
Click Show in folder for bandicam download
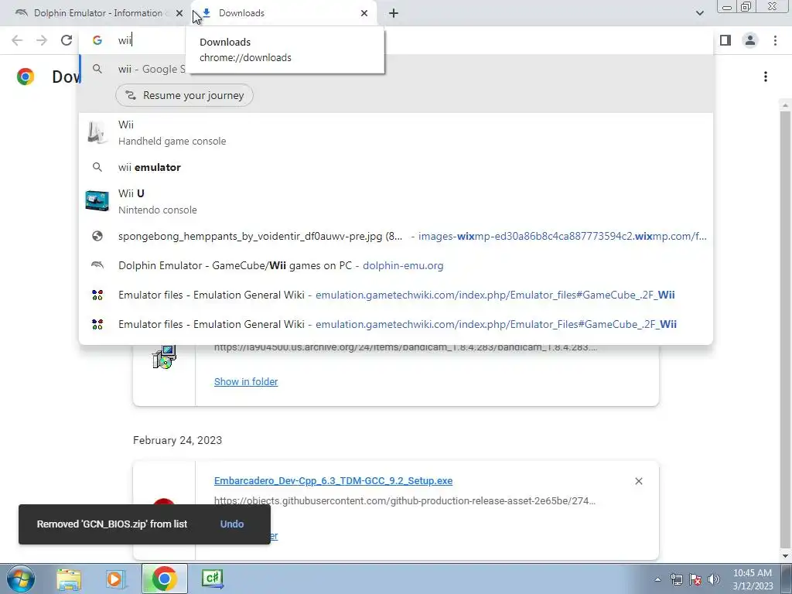coord(246,382)
